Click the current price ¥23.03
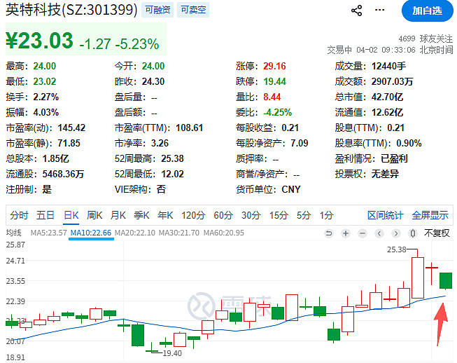This screenshot has width=457, height=363. [40, 40]
